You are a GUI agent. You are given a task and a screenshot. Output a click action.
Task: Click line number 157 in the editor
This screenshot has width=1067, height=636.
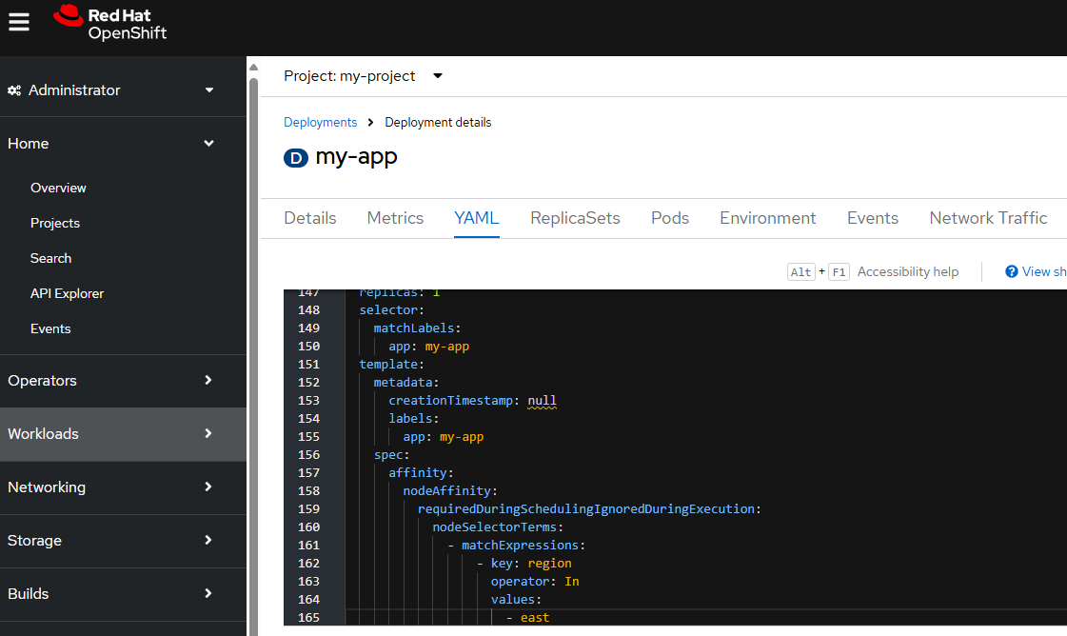309,472
